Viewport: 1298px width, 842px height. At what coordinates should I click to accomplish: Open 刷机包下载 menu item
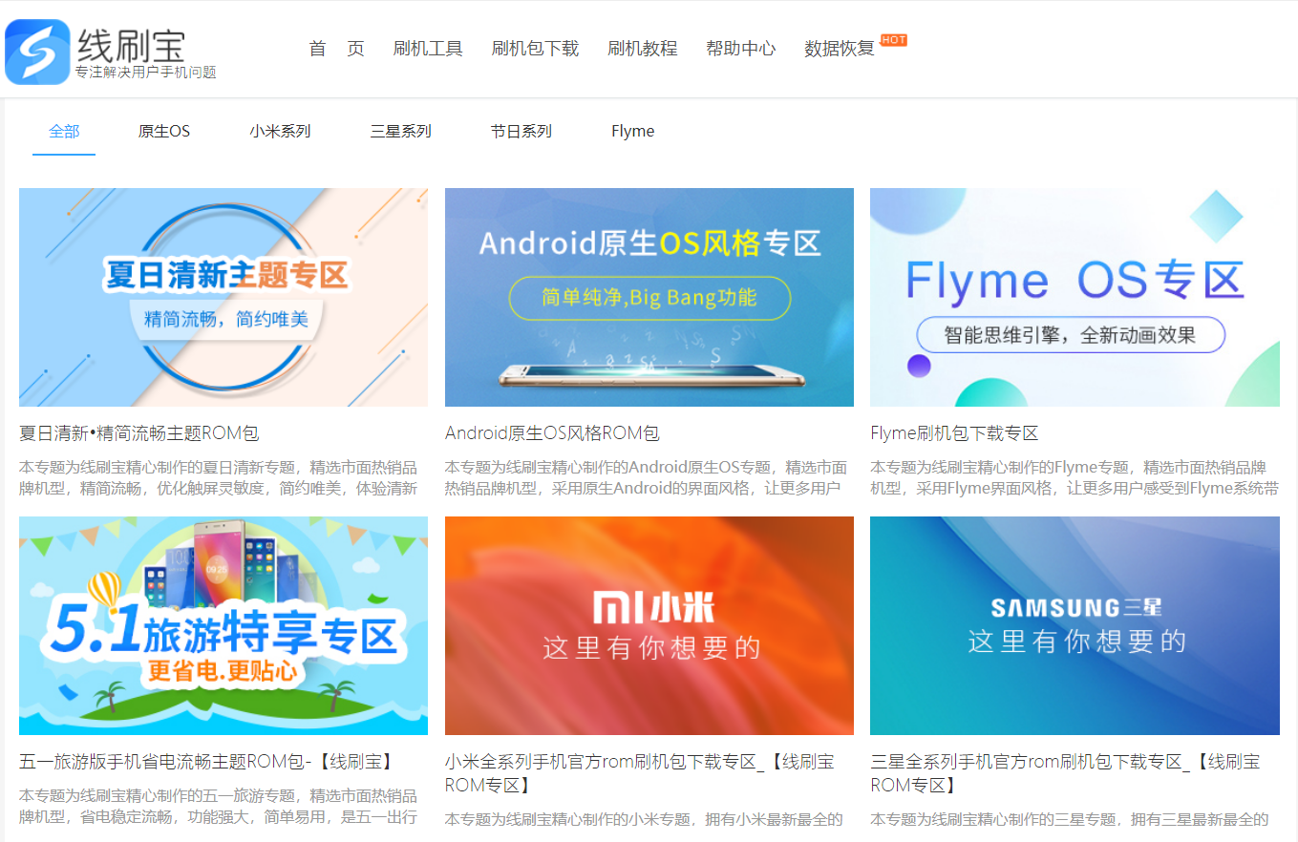[x=535, y=49]
